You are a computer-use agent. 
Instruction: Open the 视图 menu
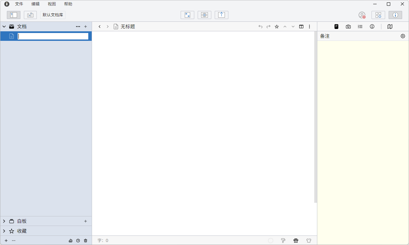point(52,4)
